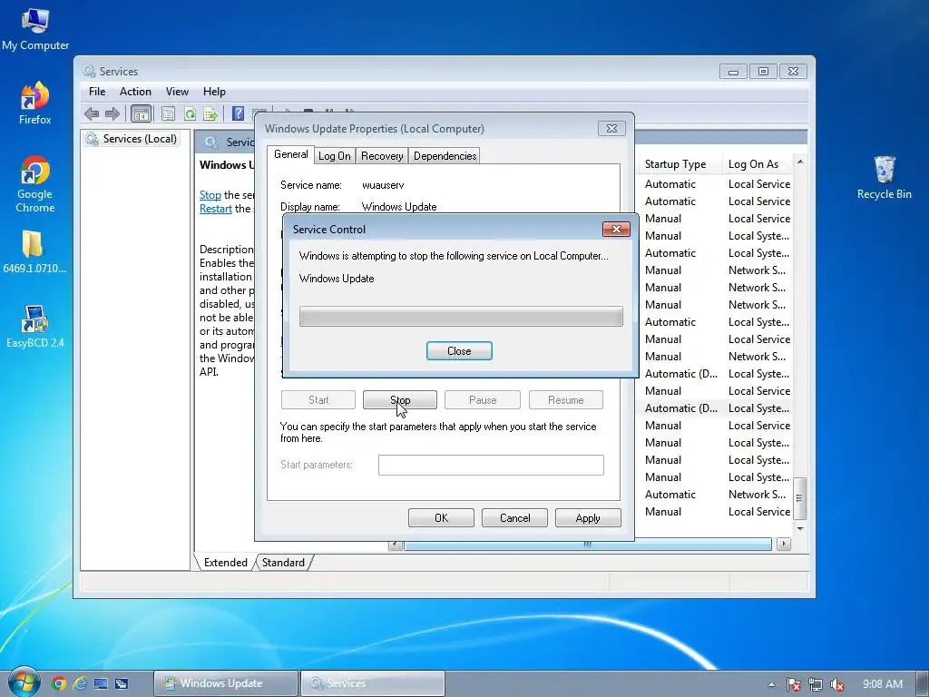Open the blue Help toolbar icon
The width and height of the screenshot is (929, 697).
pos(238,113)
